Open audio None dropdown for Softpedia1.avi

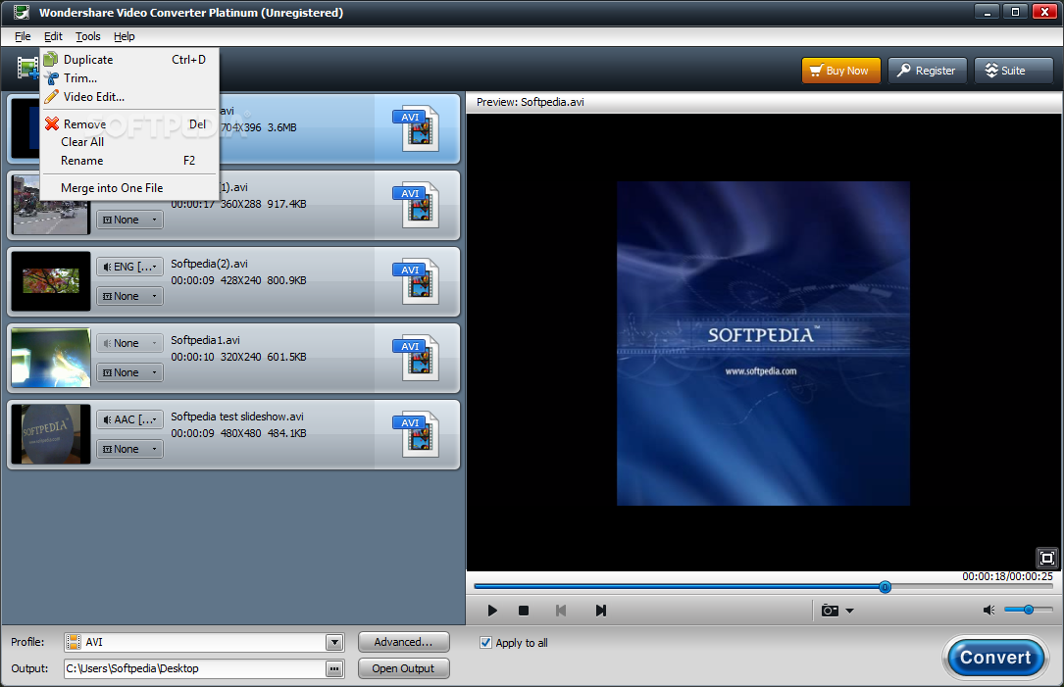[x=129, y=343]
